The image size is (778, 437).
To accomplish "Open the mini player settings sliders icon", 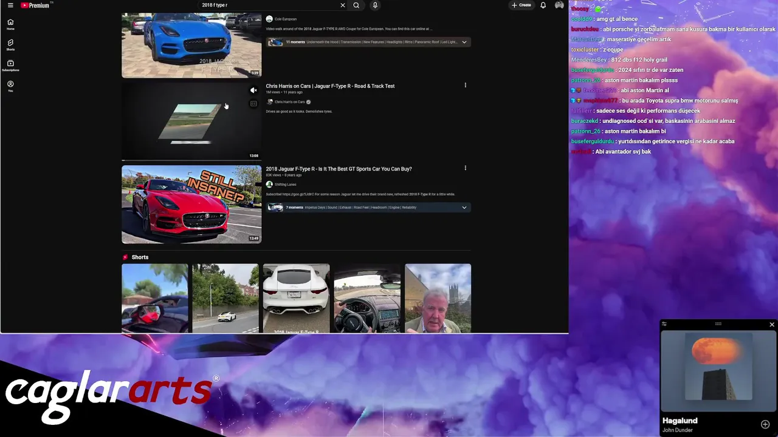I will click(664, 324).
